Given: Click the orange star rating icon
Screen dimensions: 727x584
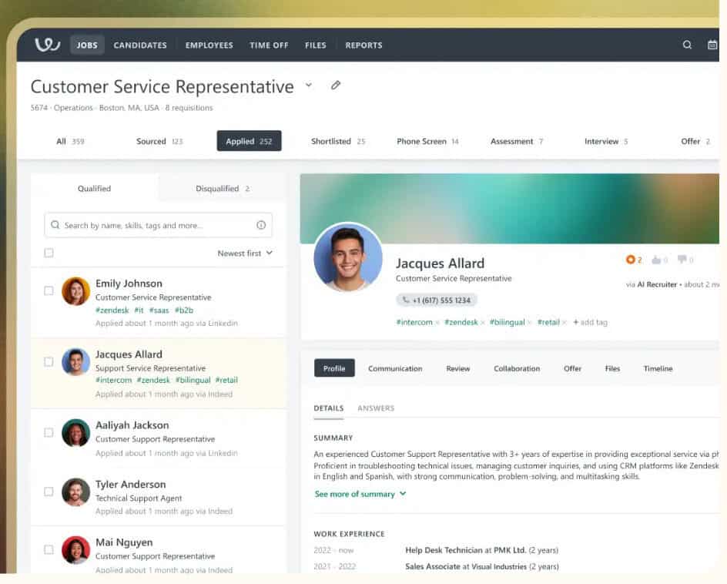Looking at the screenshot, I should click(x=631, y=260).
